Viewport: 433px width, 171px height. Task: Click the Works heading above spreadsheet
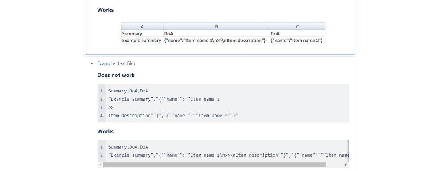pos(105,10)
